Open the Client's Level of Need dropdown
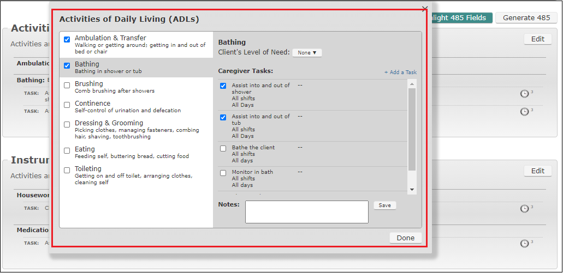This screenshot has width=563, height=273. click(x=307, y=53)
